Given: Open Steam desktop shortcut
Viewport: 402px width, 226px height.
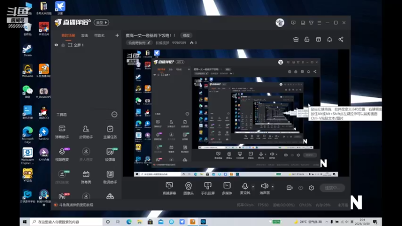Looking at the screenshot, I should [x=28, y=50].
